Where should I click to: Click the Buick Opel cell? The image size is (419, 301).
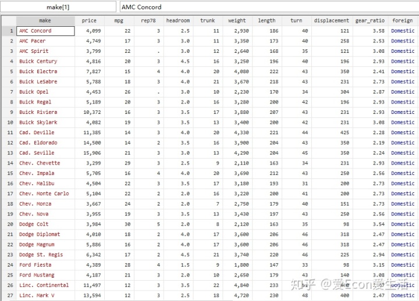tap(45, 92)
